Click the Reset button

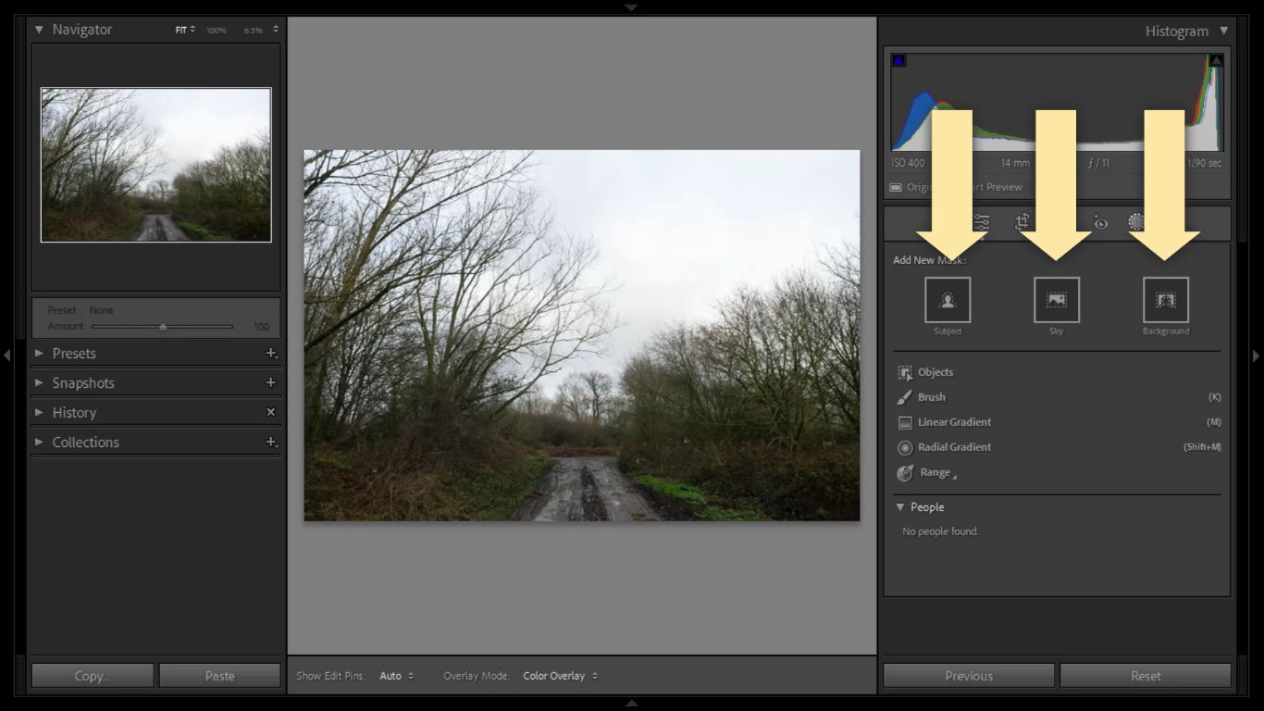pos(1145,676)
